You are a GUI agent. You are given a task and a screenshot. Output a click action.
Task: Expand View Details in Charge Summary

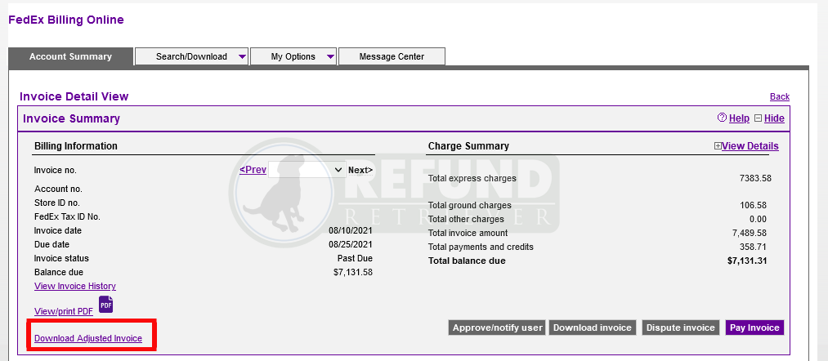pos(750,146)
